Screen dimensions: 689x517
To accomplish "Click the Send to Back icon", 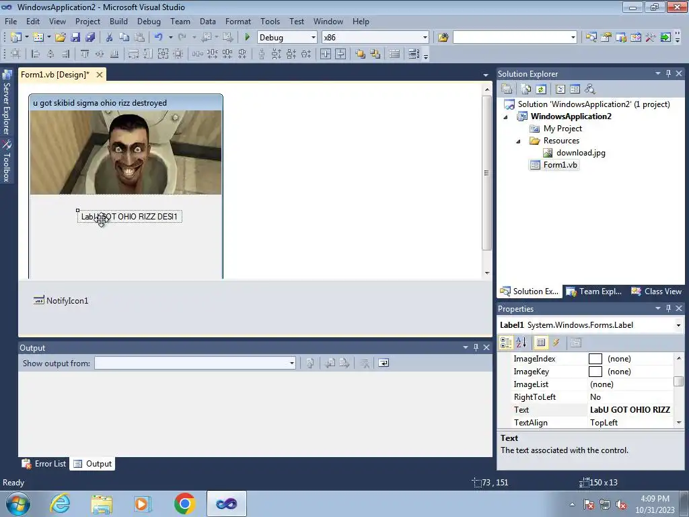I will [375, 54].
